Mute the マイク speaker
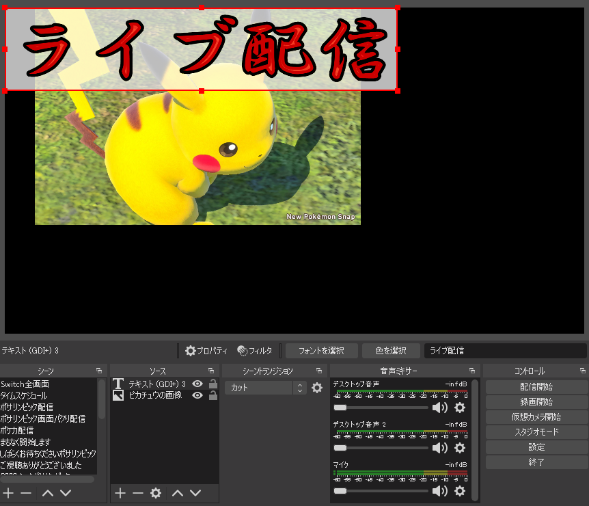Screen dimensions: 589x506 (x=440, y=491)
